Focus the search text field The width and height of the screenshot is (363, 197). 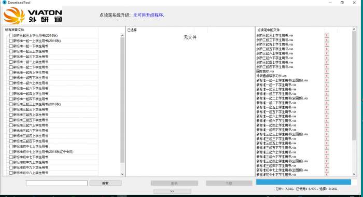57,183
